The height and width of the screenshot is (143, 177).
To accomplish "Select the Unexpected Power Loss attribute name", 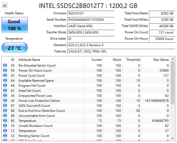I will pyautogui.click(x=35, y=96).
